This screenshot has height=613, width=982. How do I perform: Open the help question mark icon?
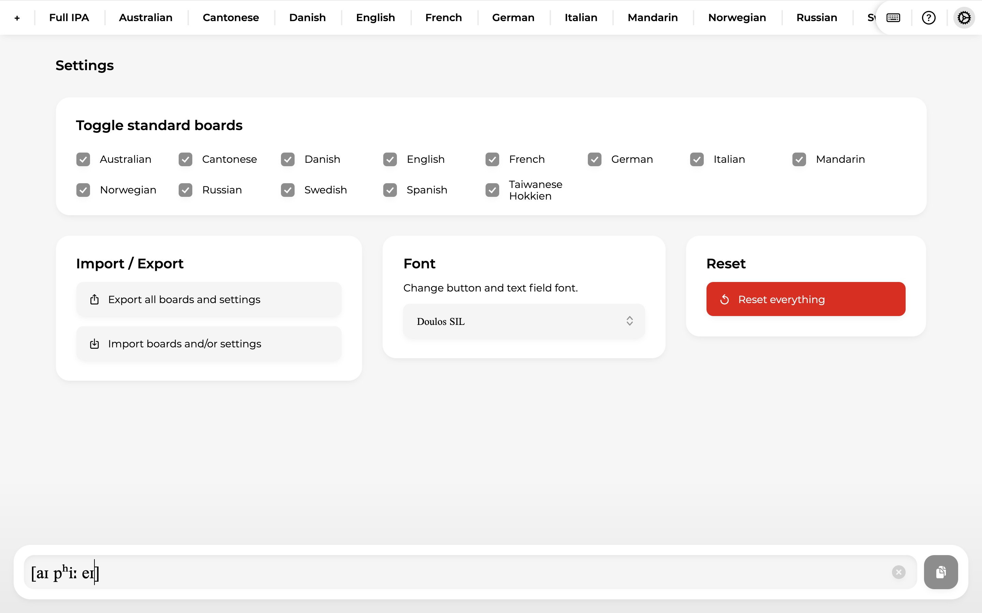[x=928, y=18]
